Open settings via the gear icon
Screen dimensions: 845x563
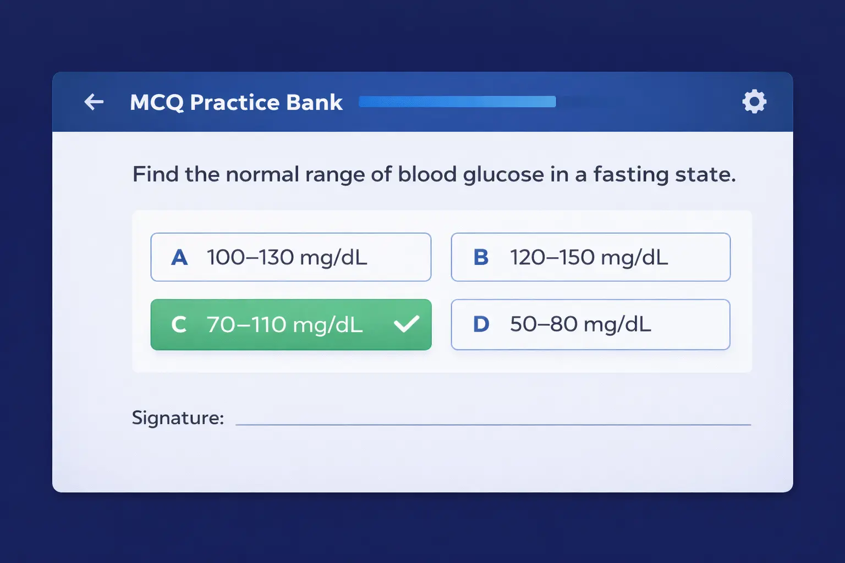point(754,102)
